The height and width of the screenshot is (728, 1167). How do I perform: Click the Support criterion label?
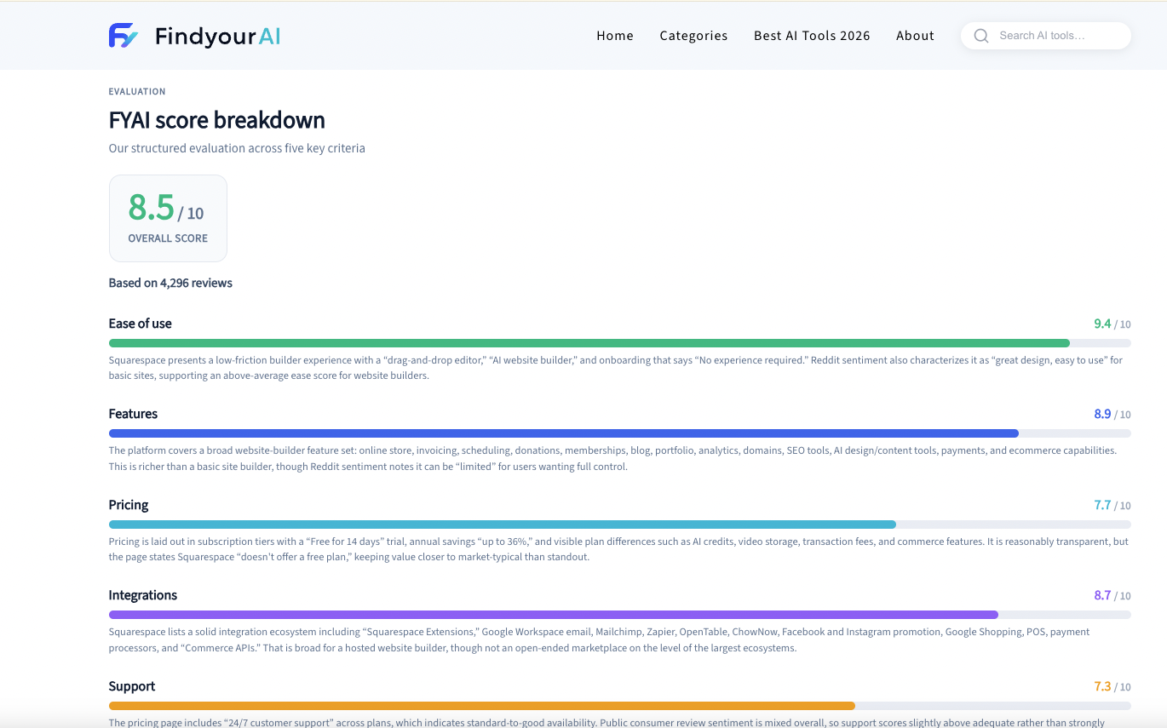click(132, 686)
